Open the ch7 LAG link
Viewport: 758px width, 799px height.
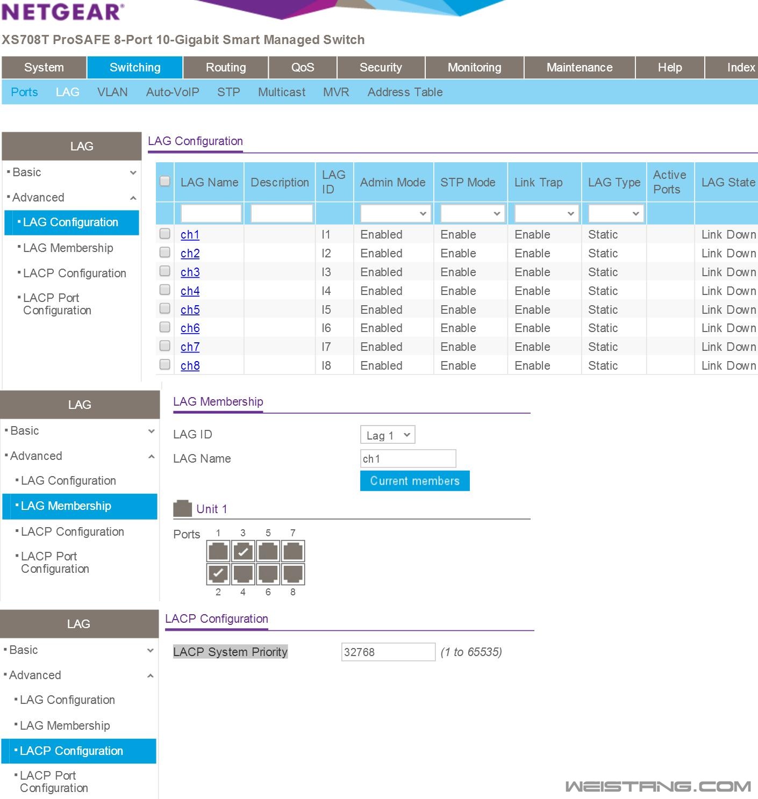pyautogui.click(x=190, y=347)
